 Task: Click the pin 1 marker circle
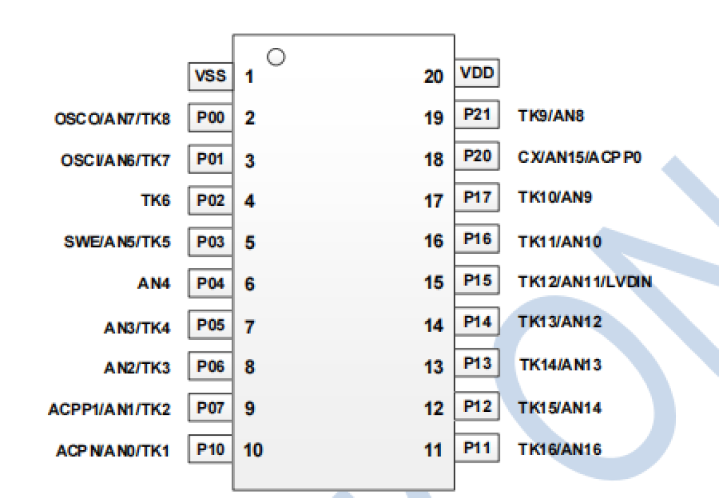click(276, 57)
